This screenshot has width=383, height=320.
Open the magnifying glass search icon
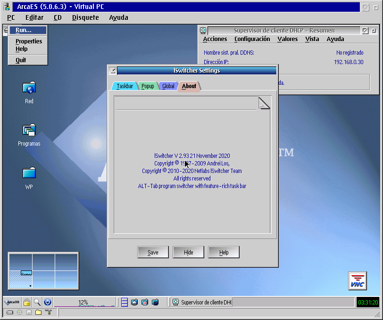click(37, 302)
